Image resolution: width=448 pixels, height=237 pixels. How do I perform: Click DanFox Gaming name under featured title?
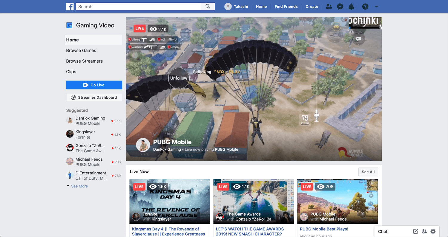[167, 149]
